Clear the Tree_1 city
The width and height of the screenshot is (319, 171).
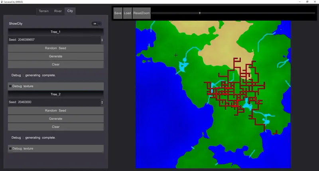55,64
